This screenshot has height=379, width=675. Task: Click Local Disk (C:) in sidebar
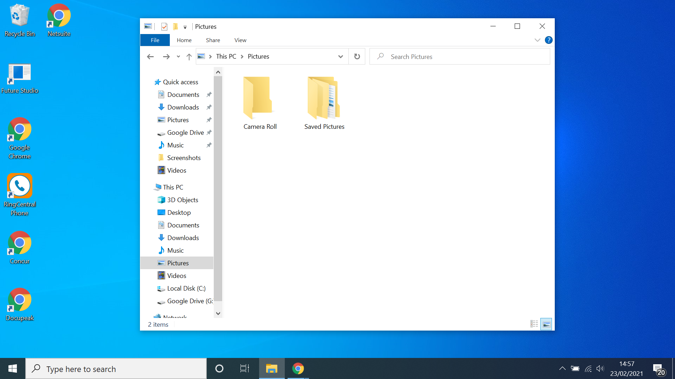tap(186, 288)
